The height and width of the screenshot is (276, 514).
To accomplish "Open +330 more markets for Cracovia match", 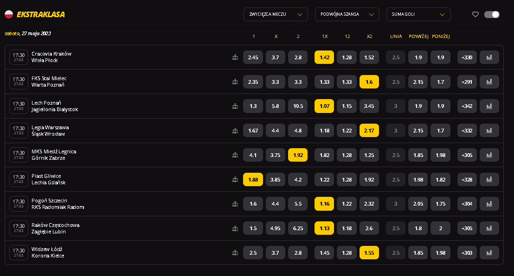I will (x=467, y=57).
